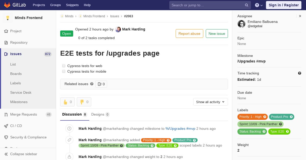Open the Boards sidebar item
The height and width of the screenshot is (160, 306).
(16, 74)
